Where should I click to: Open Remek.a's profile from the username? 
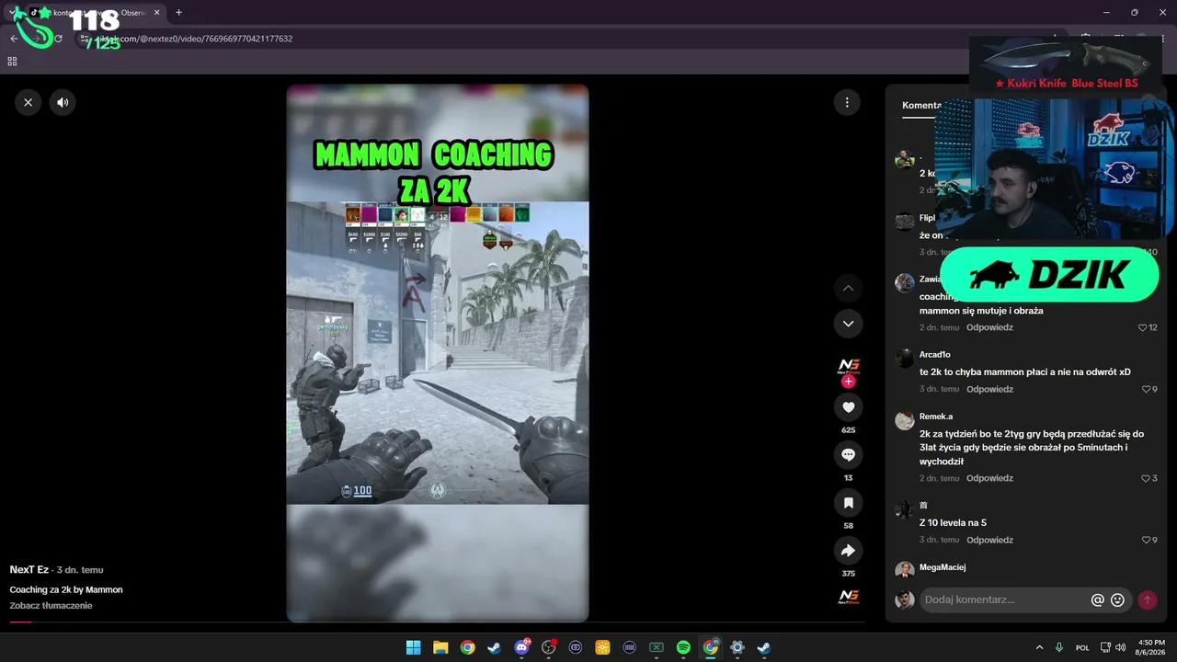[x=936, y=417]
